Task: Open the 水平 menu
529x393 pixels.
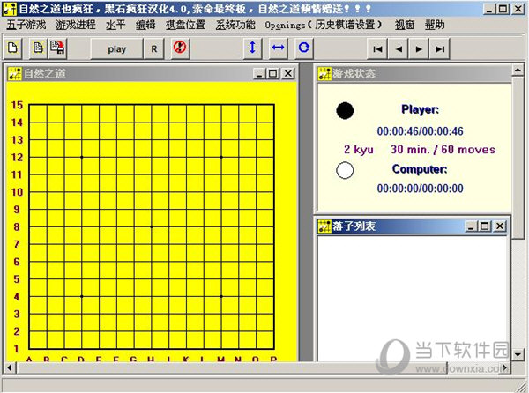Action: [x=115, y=25]
